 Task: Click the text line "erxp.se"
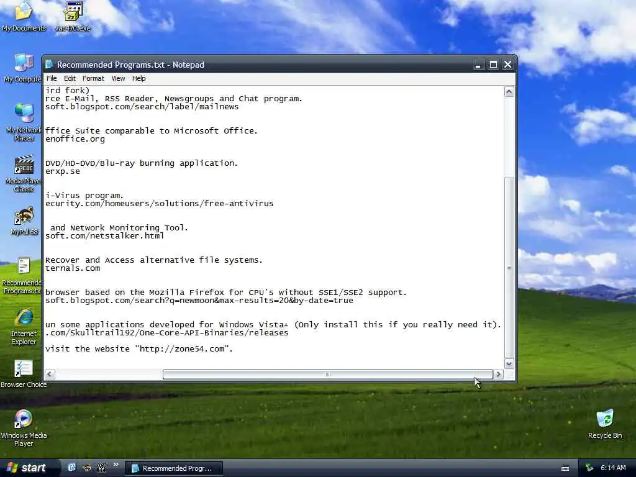pos(63,171)
